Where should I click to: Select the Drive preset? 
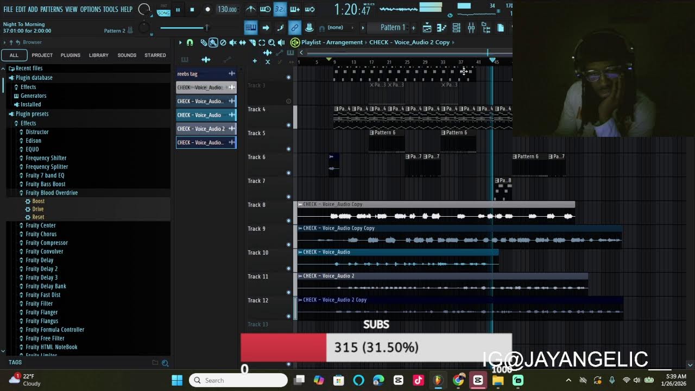(x=37, y=209)
